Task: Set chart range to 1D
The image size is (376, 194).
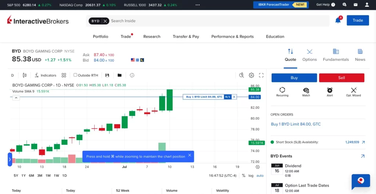Action: click(x=65, y=176)
